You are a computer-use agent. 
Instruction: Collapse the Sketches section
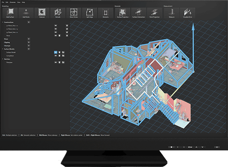(x=3, y=59)
